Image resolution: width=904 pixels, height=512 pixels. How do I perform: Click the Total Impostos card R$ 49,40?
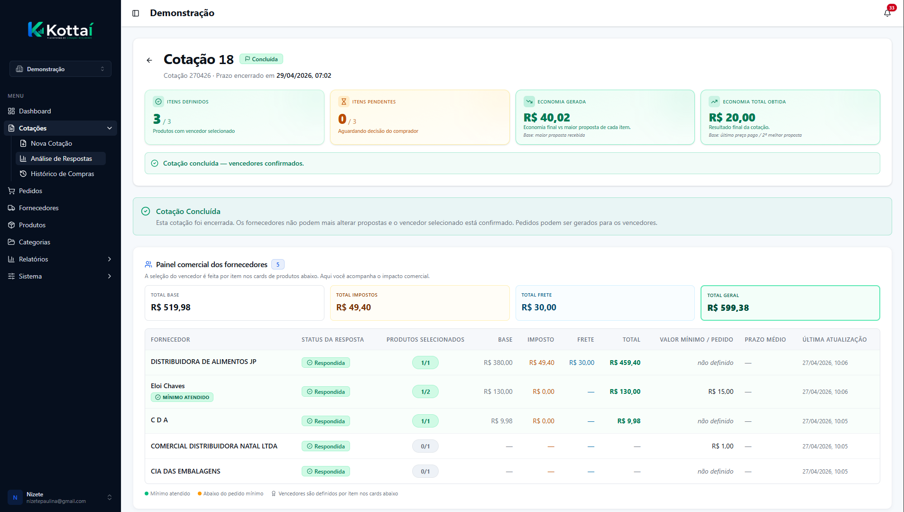coord(420,303)
